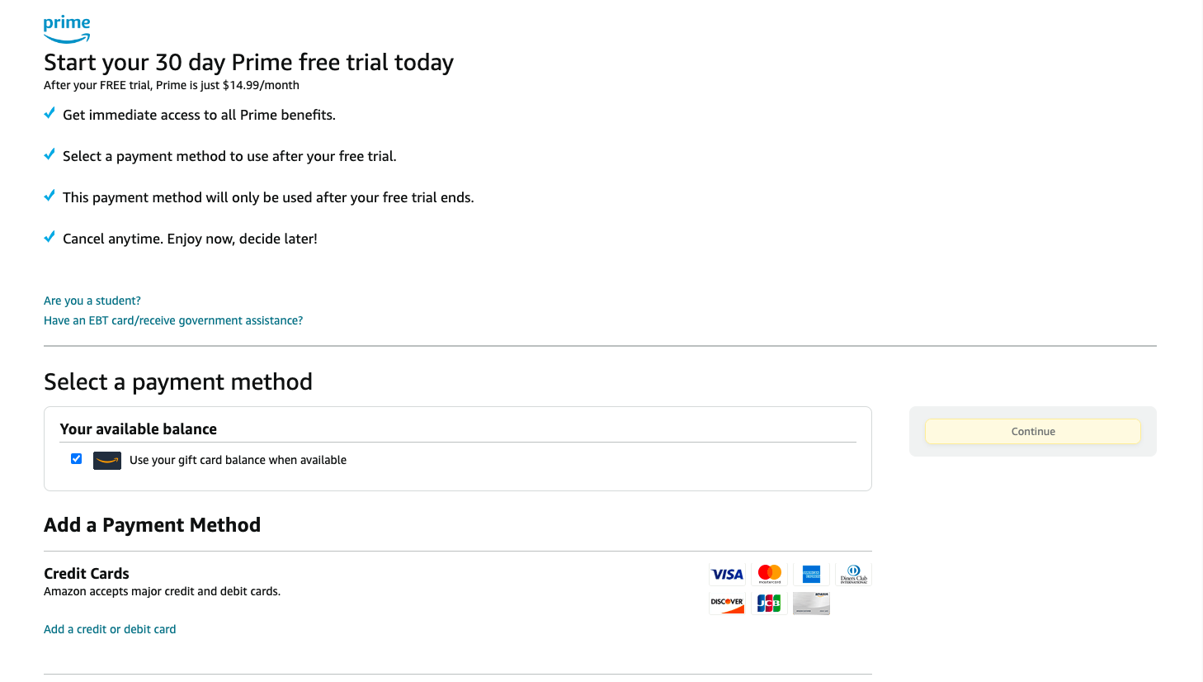The image size is (1203, 682).
Task: Select the Diners Club International icon
Action: pos(853,574)
